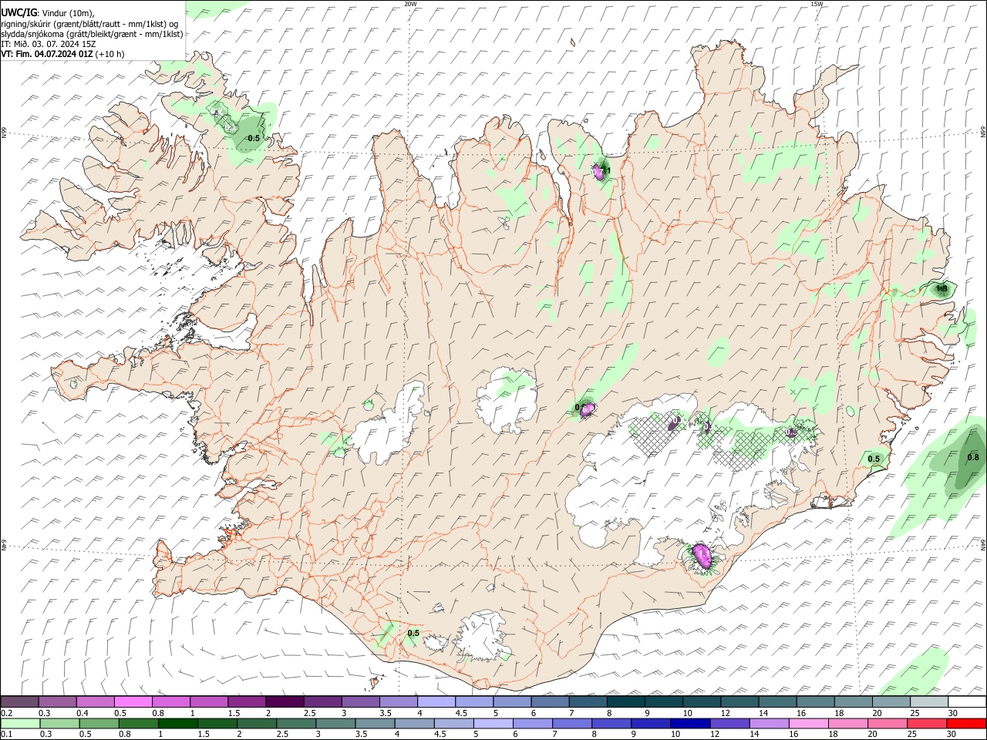
Task: Choose the deep blue swatch labeled 10
Action: [689, 723]
